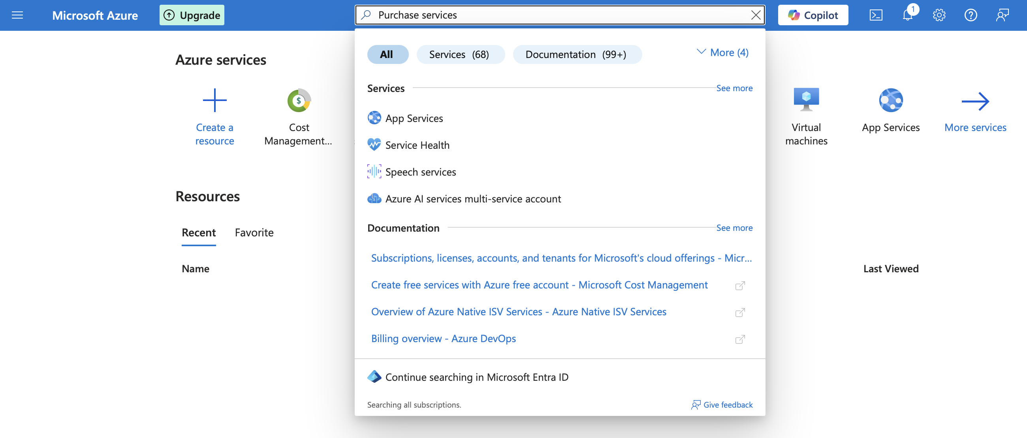Open Billing overview - Azure DevOps doc
The width and height of the screenshot is (1027, 438).
[x=443, y=338]
